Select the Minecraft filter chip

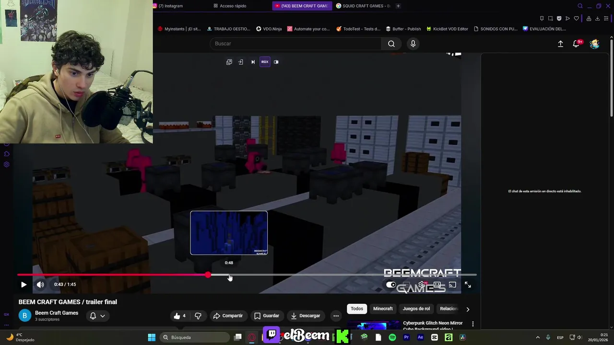point(383,309)
